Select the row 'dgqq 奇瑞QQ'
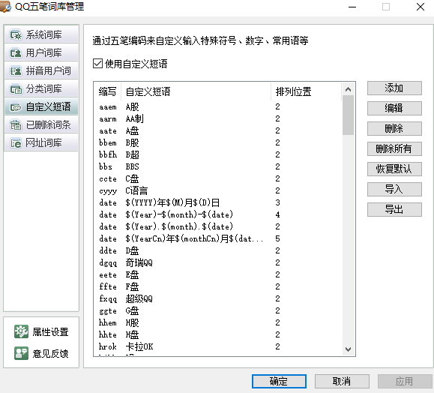Image resolution: width=434 pixels, height=393 pixels. point(217,262)
